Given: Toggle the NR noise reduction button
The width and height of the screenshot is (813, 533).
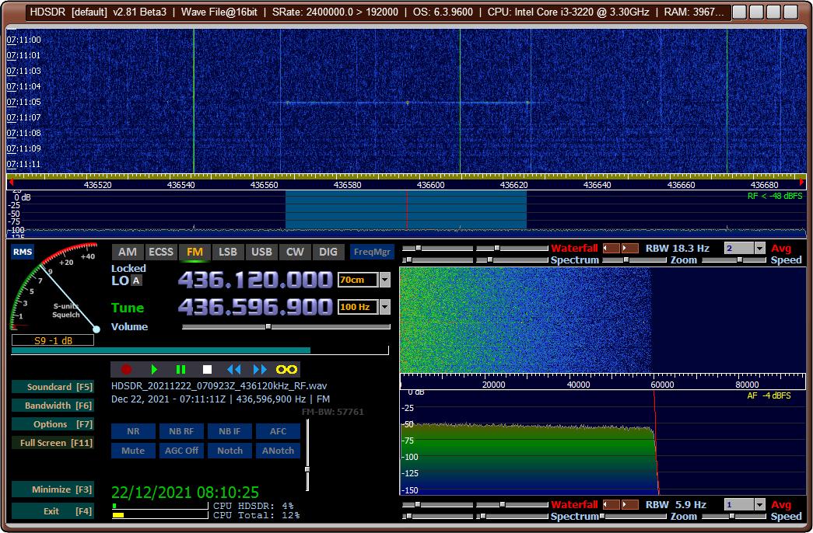Looking at the screenshot, I should coord(133,431).
